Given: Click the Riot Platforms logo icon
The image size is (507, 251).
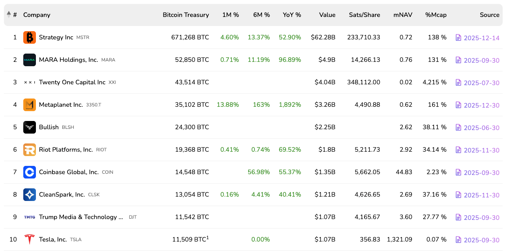Looking at the screenshot, I should 30,150.
